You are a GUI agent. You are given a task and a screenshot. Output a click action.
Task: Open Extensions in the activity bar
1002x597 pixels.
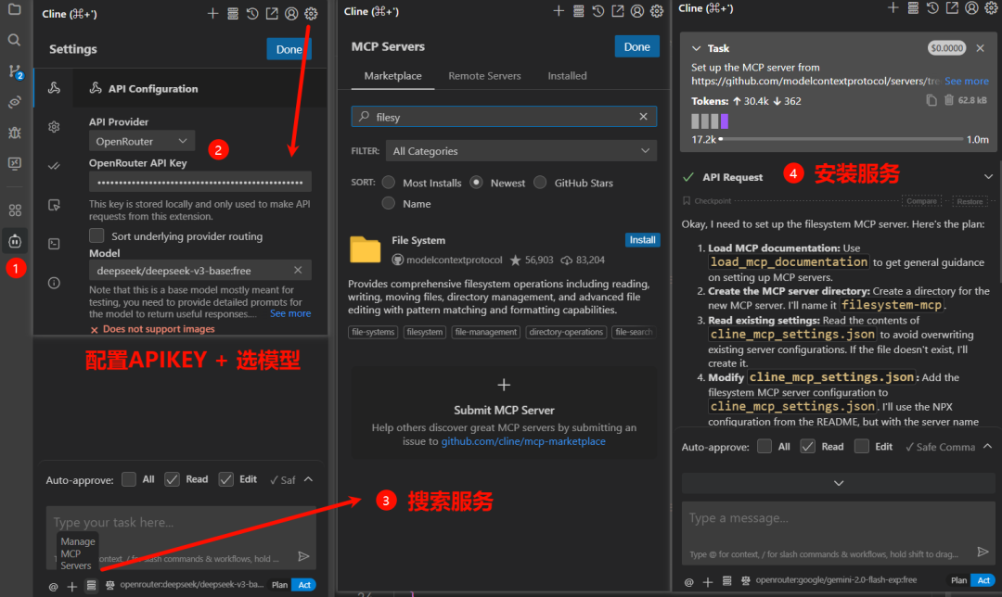(x=14, y=210)
